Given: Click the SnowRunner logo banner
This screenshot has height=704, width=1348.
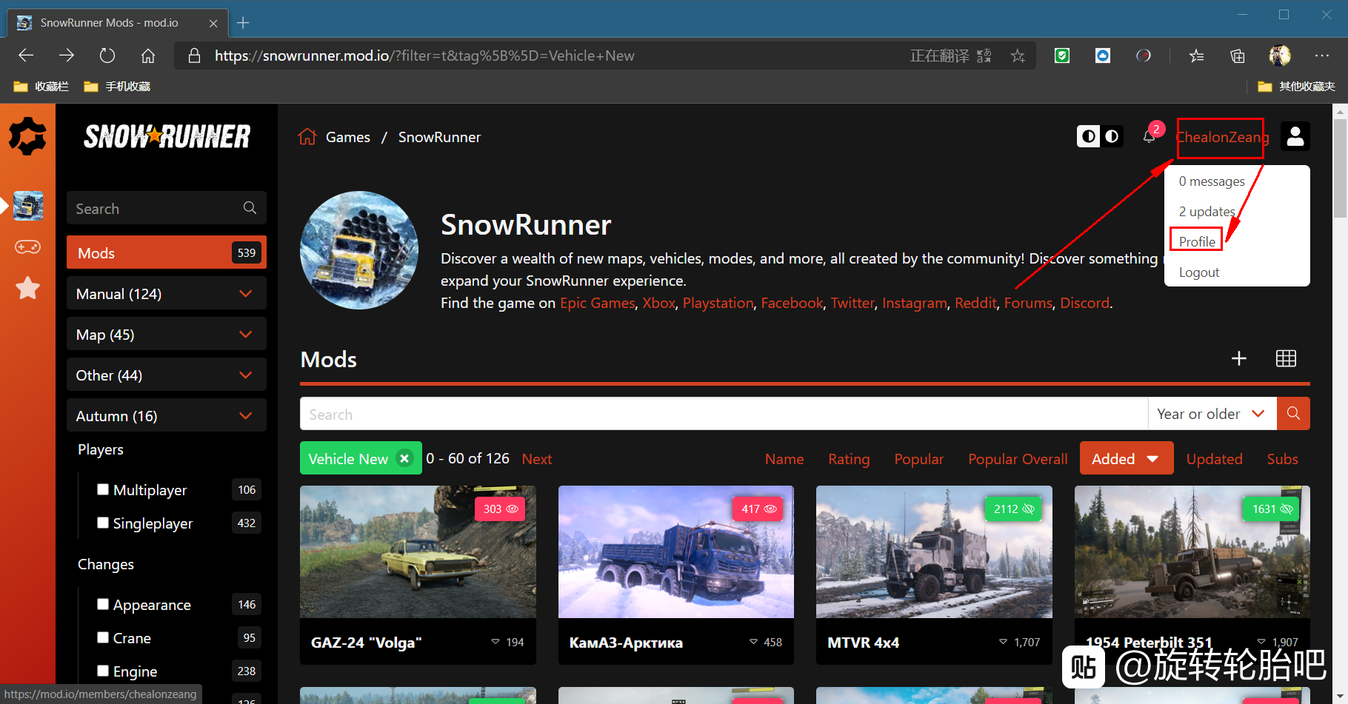Looking at the screenshot, I should (167, 136).
